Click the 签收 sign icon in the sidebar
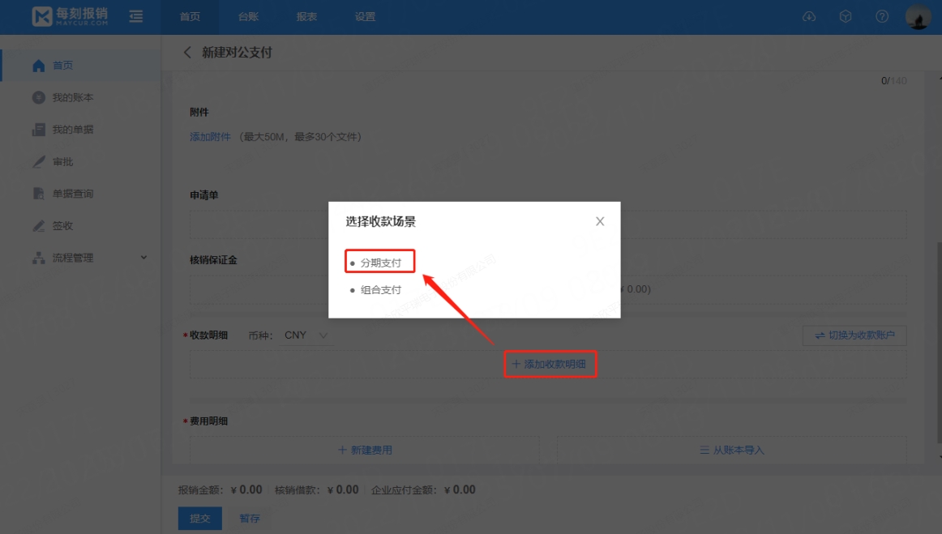The height and width of the screenshot is (534, 942). [38, 226]
